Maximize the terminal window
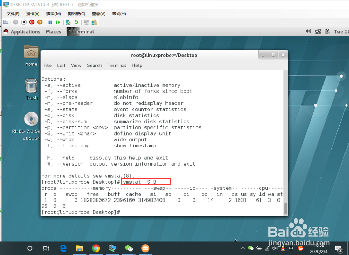 [x=273, y=55]
